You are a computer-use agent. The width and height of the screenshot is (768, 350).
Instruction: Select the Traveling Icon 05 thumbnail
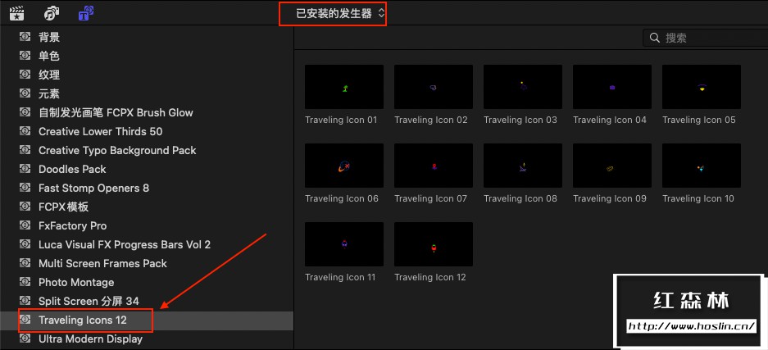coord(702,87)
